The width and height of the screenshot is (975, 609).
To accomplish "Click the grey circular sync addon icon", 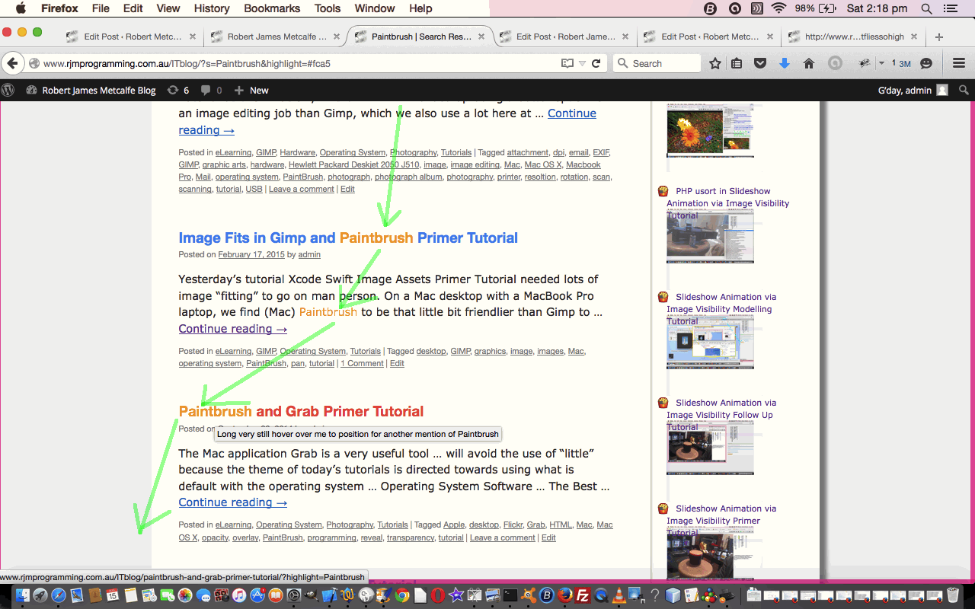I will point(835,64).
